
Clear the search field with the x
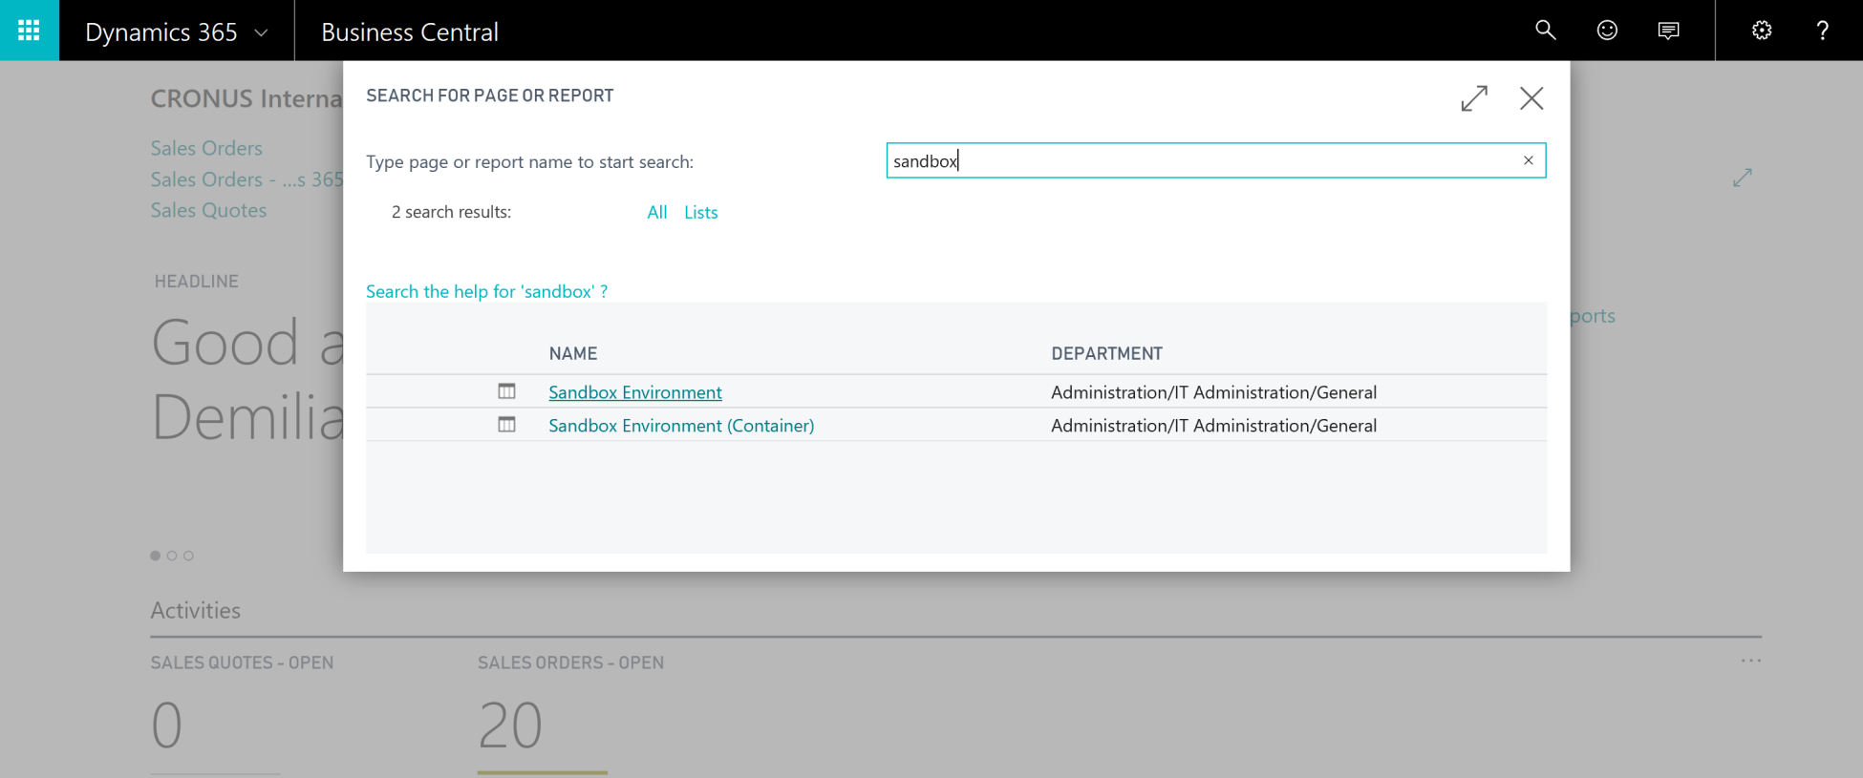pyautogui.click(x=1529, y=160)
